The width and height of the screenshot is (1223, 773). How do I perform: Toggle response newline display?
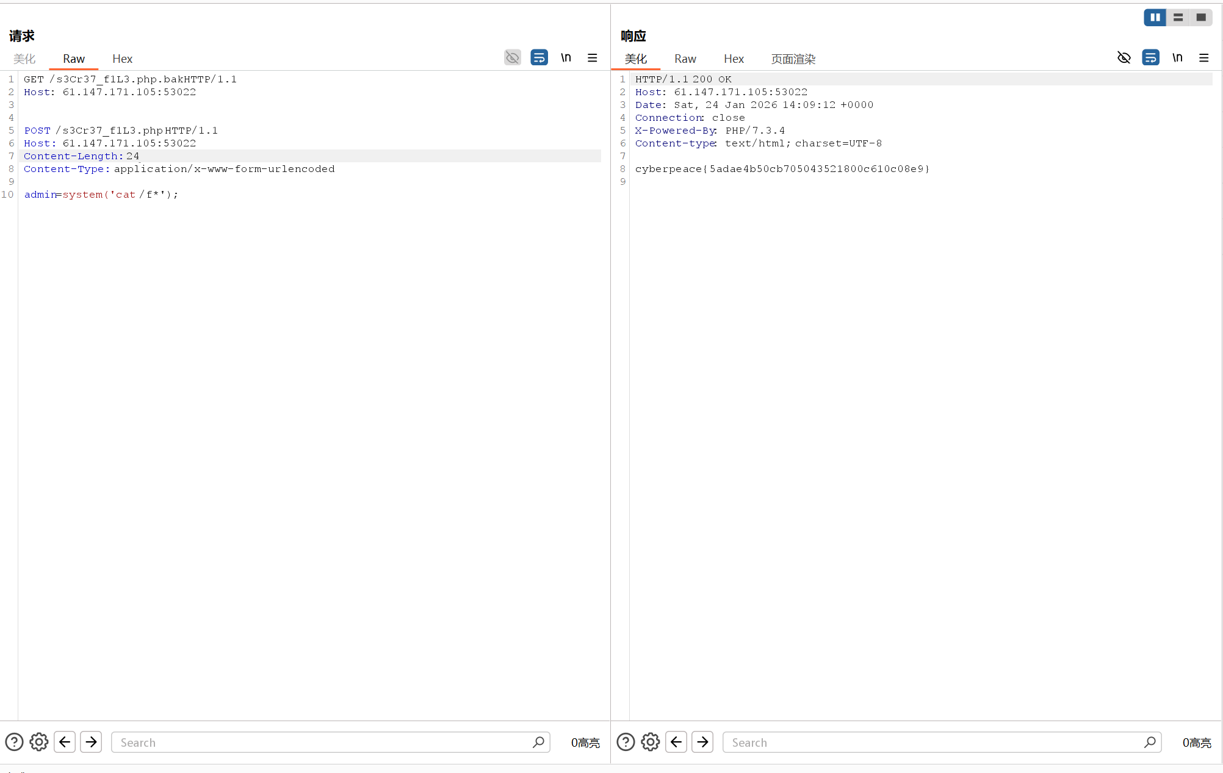(1177, 57)
